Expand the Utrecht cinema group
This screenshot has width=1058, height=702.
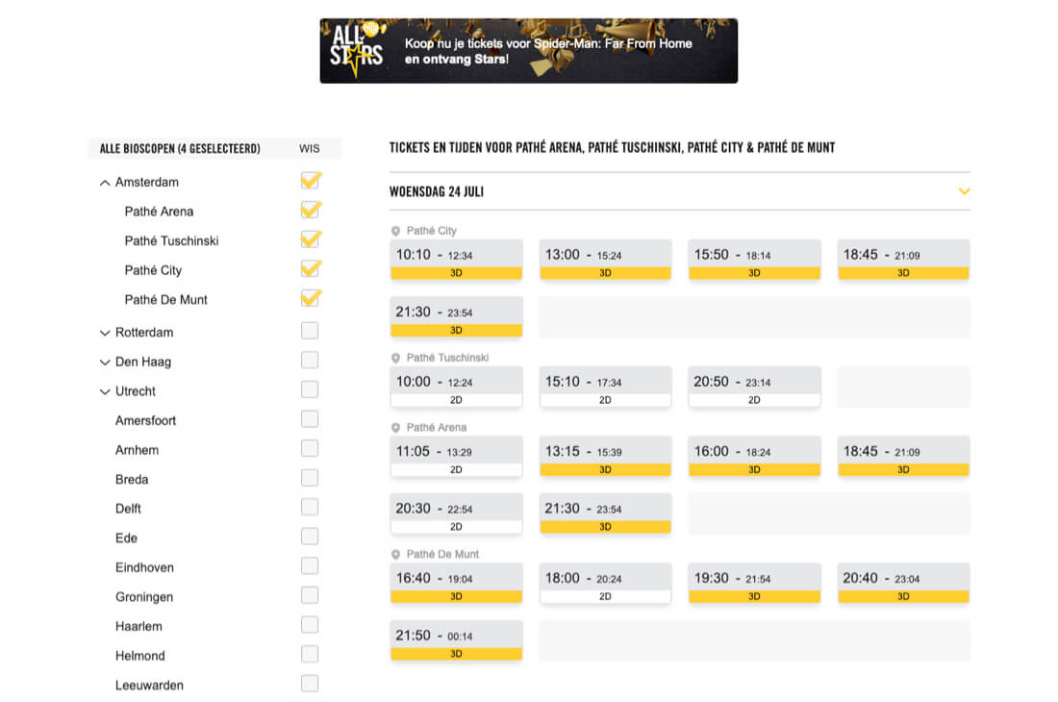tap(105, 391)
